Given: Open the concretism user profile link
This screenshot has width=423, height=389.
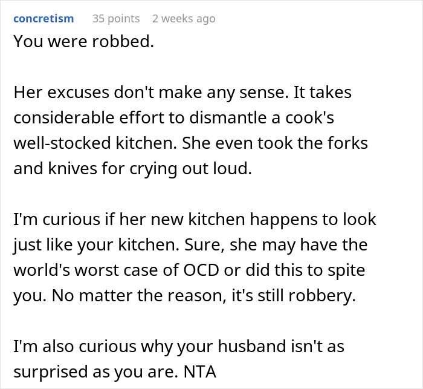Looking at the screenshot, I should click(x=44, y=19).
